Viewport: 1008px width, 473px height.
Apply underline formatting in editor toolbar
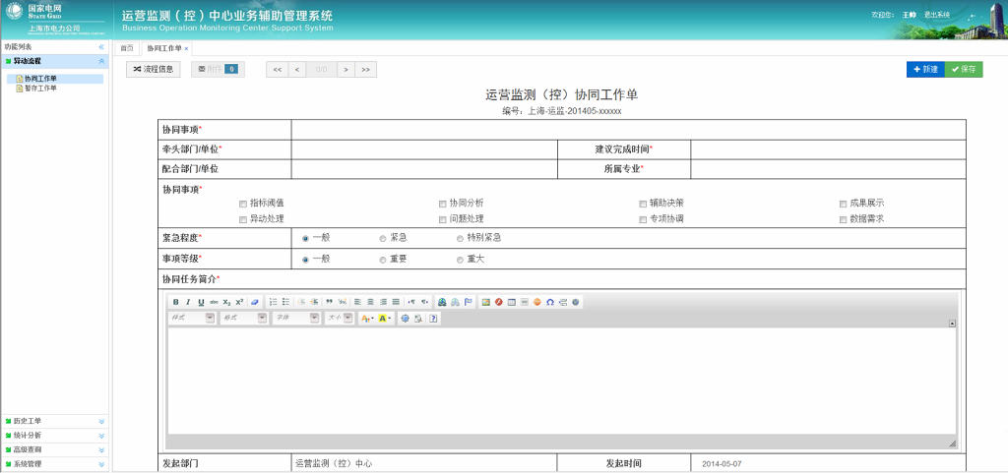pyautogui.click(x=201, y=302)
